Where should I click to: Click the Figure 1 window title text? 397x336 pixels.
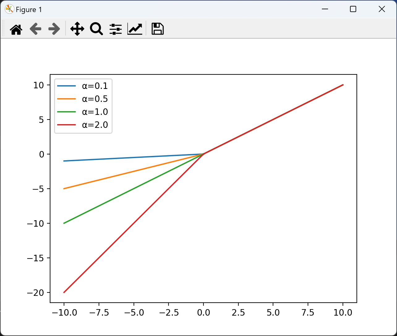point(29,10)
